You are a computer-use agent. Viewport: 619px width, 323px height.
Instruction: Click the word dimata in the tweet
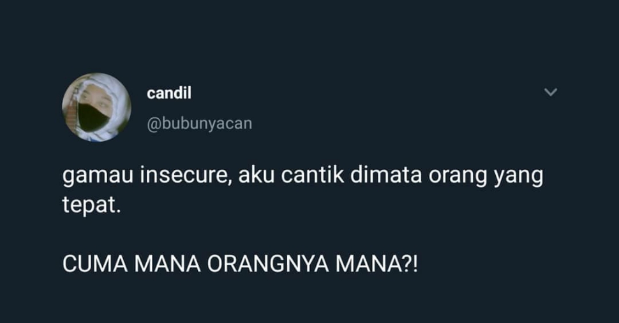tap(385, 176)
